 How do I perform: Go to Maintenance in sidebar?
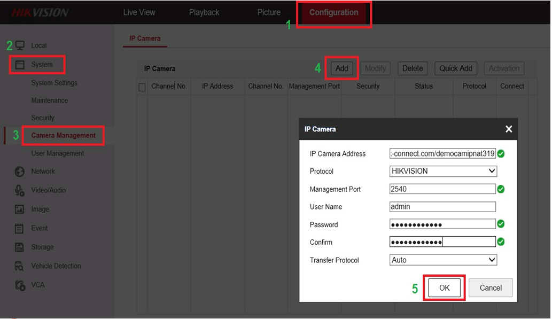click(x=49, y=100)
